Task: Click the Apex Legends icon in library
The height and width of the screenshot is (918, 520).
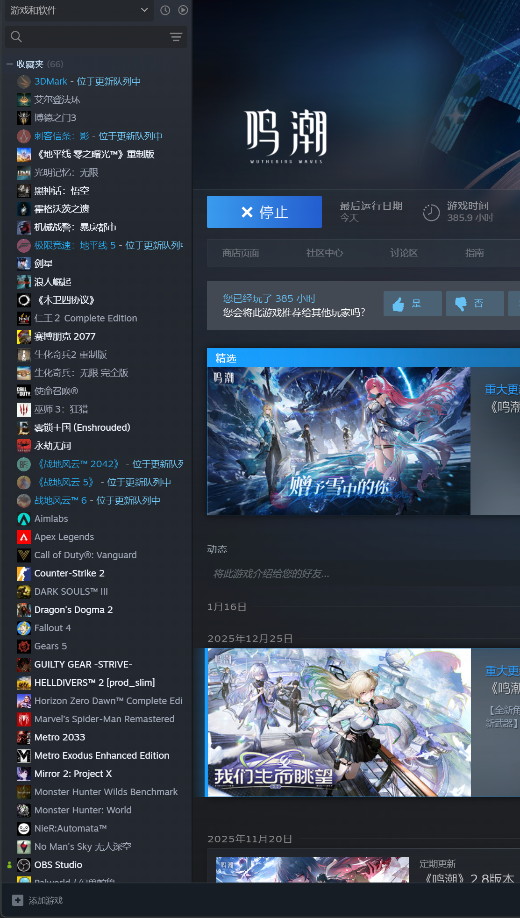Action: click(24, 537)
